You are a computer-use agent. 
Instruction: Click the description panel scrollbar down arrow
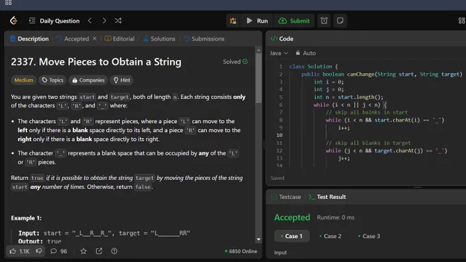point(258,239)
